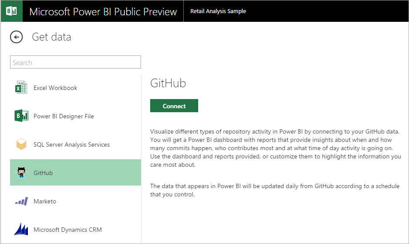Image resolution: width=409 pixels, height=244 pixels.
Task: Click the GitHub Octocat icon
Action: click(x=21, y=173)
